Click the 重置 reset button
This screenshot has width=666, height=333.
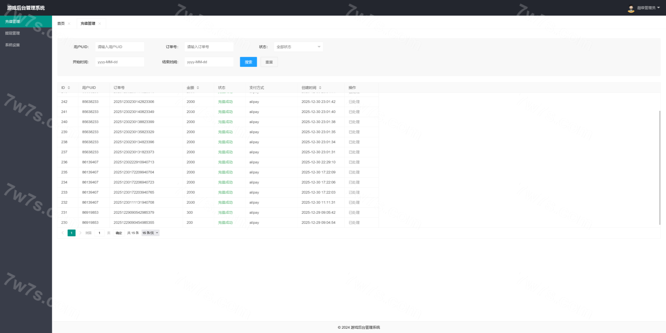coord(269,62)
